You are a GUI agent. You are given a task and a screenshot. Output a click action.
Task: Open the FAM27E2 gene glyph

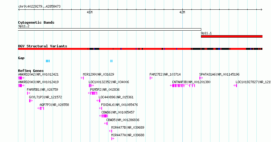[151, 78]
